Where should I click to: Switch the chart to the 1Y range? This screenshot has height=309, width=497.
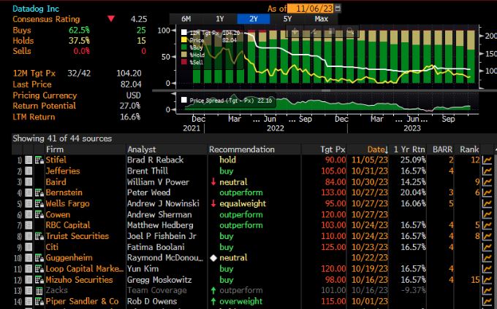pos(220,19)
